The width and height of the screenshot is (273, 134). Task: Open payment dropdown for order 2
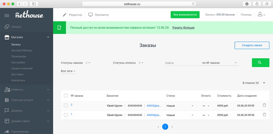pos(206,106)
